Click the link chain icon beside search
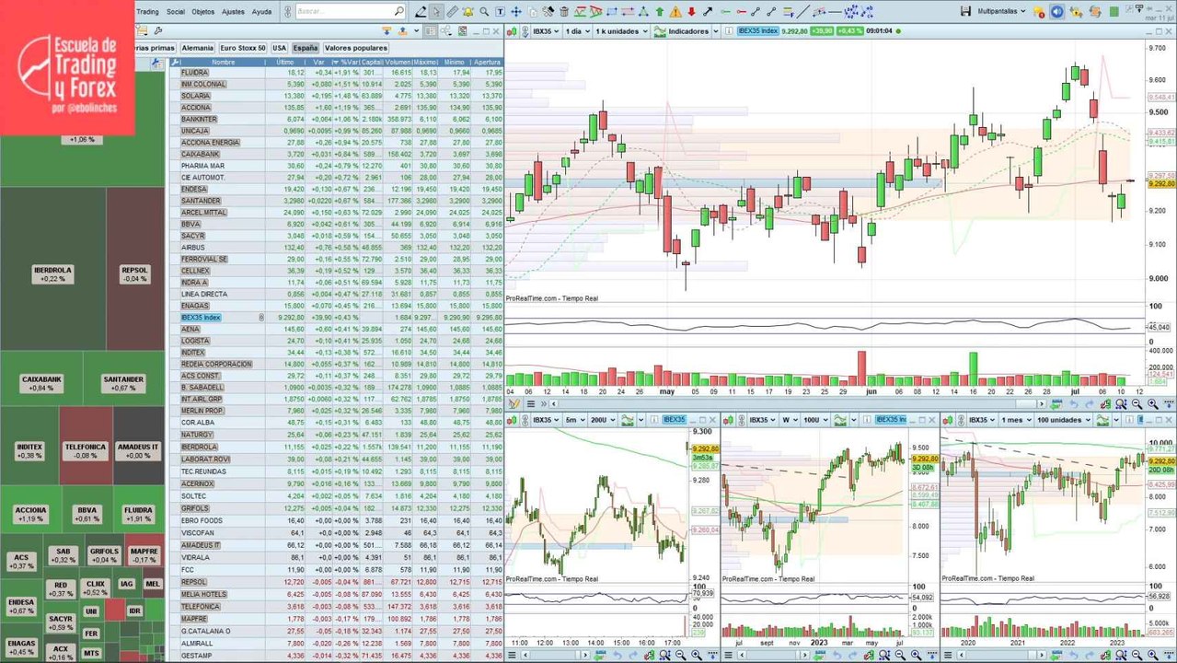This screenshot has height=663, width=1177. pyautogui.click(x=289, y=11)
